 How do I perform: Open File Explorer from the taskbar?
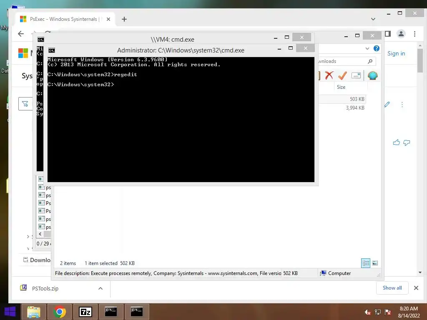(34, 312)
